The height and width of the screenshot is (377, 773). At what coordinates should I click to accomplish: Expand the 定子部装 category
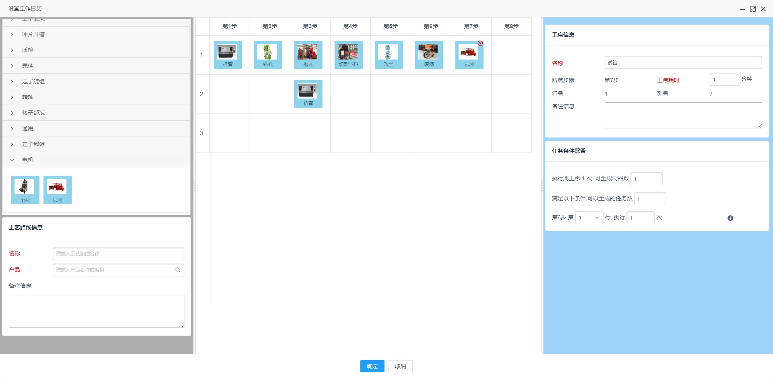click(96, 144)
